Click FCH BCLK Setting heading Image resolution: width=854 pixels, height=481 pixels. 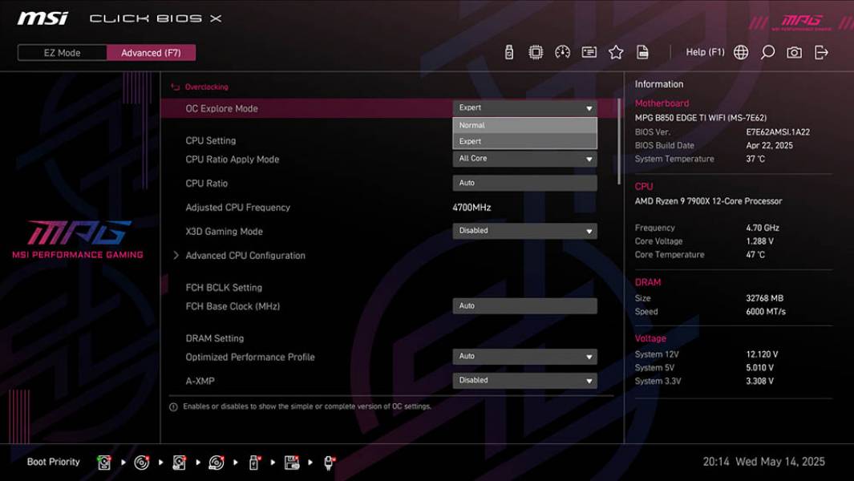[224, 288]
